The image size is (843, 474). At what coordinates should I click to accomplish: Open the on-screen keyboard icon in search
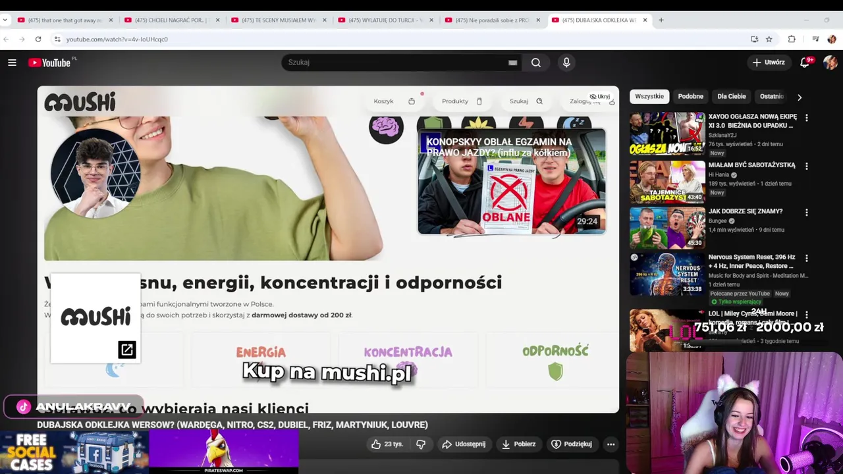pyautogui.click(x=512, y=63)
